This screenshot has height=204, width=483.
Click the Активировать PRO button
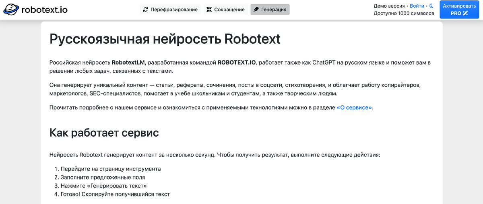pyautogui.click(x=459, y=10)
